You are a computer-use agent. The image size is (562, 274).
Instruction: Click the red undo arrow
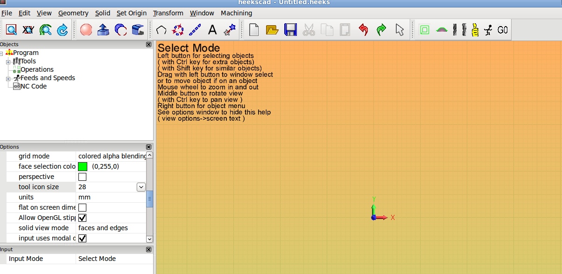tap(363, 30)
